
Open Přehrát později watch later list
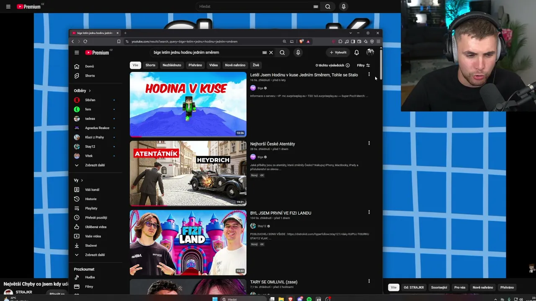click(96, 217)
